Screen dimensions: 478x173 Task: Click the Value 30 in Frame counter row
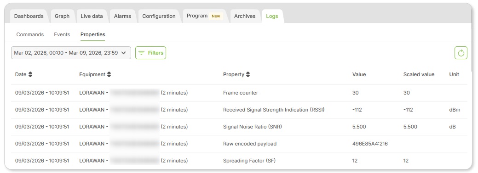point(356,93)
